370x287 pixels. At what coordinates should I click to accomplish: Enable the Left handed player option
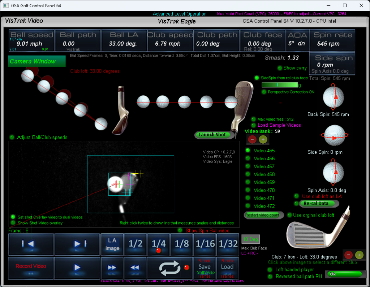pos(270,269)
